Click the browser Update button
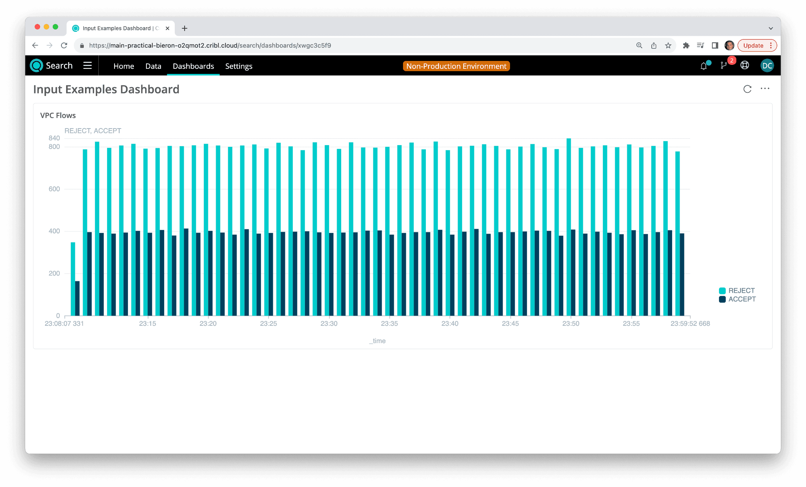The image size is (806, 487). click(x=753, y=46)
